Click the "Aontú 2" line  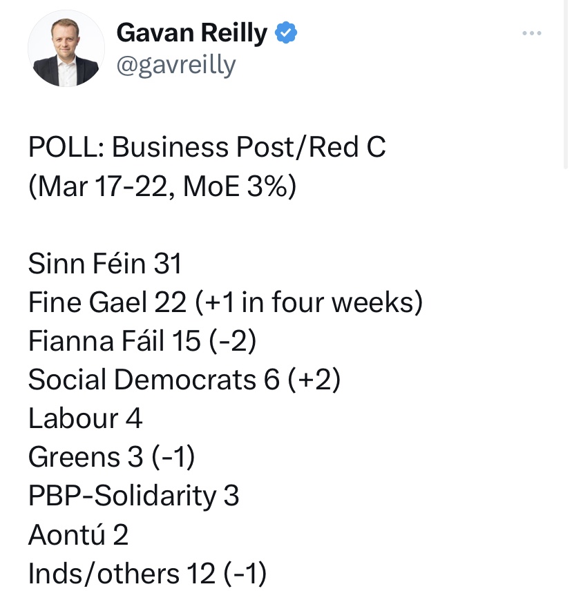tap(78, 534)
